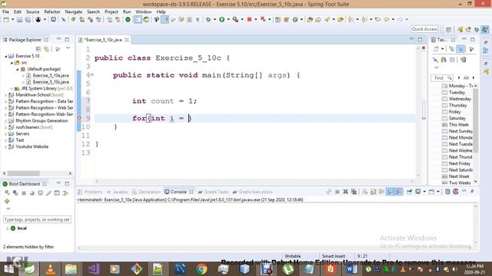Select Thursday in the Task List

coord(457,106)
